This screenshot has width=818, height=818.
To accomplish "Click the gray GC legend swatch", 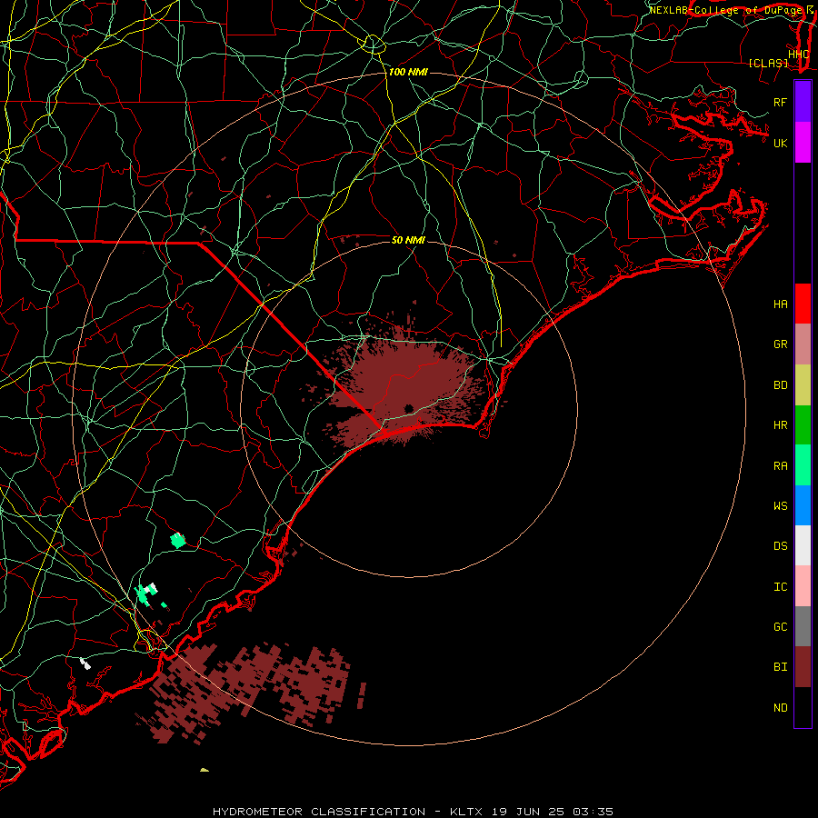I will tap(803, 626).
